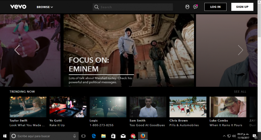Focus the Search input field
The image size is (261, 140).
pos(133,7)
